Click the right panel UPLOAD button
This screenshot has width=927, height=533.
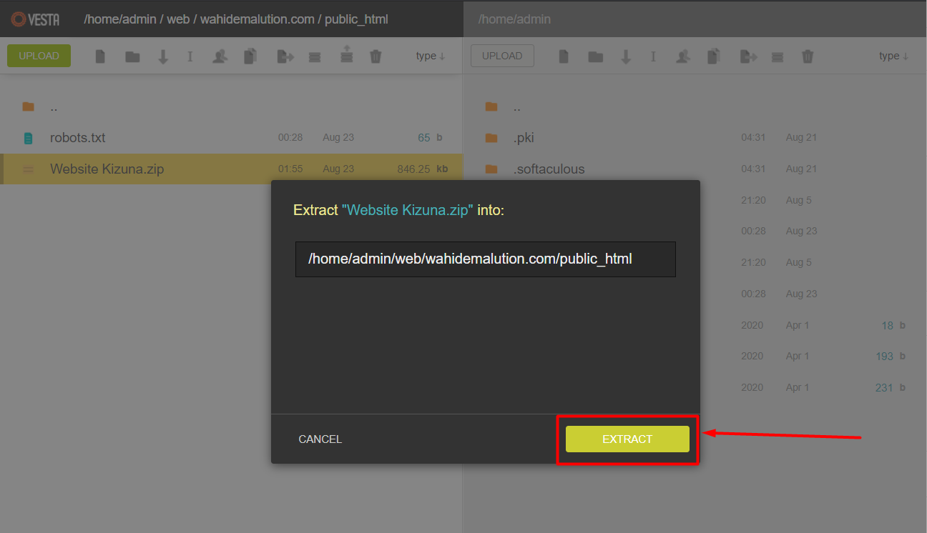(502, 56)
